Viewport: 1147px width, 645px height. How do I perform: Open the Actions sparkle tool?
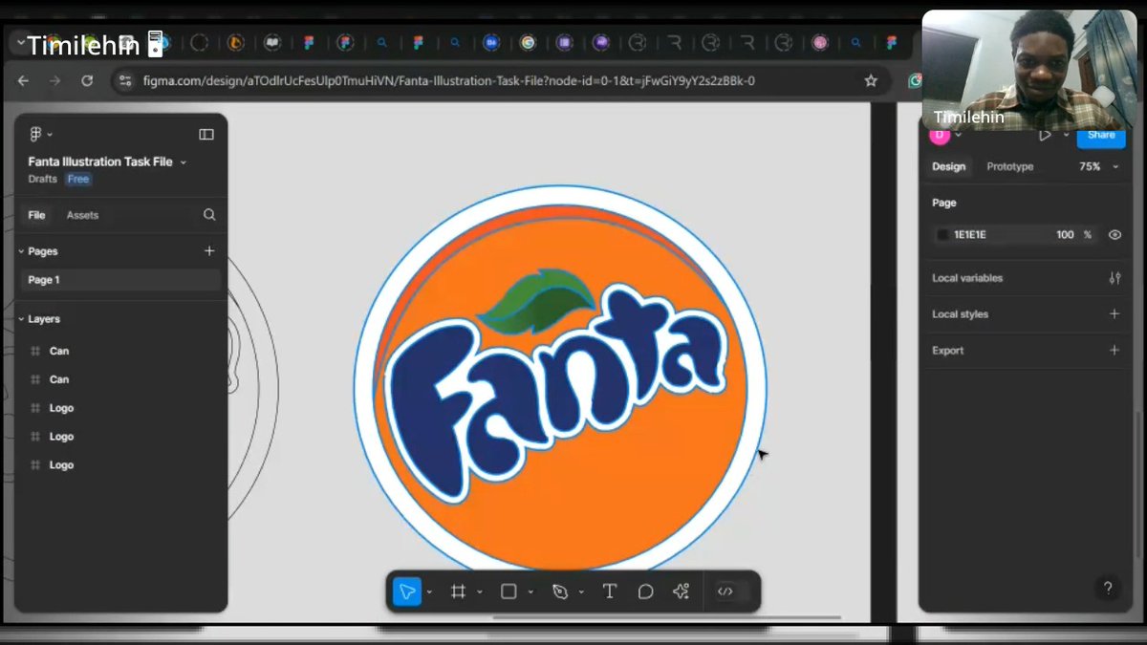681,591
